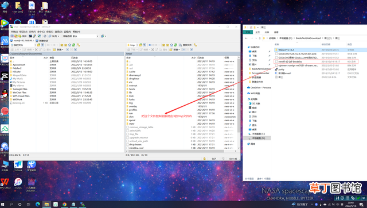The image size is (367, 208).
Task: Select the Fiddler2 folder in local panel
Action: click(17, 68)
